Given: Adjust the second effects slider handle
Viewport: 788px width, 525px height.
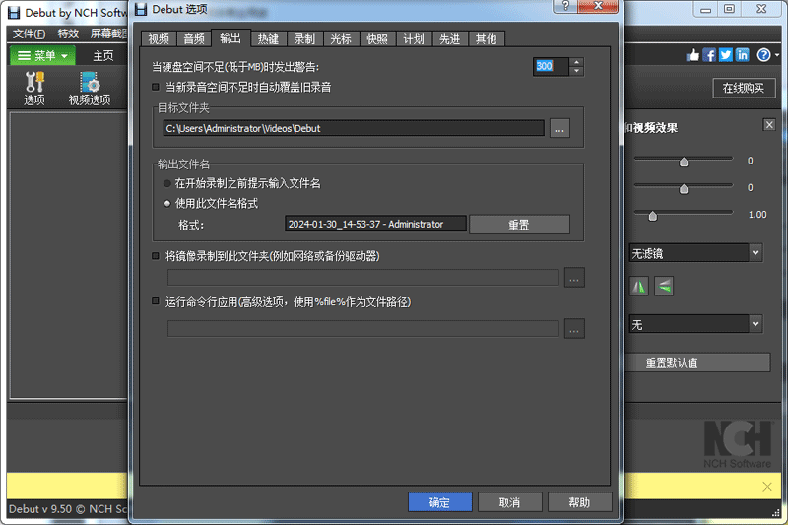Looking at the screenshot, I should (684, 189).
